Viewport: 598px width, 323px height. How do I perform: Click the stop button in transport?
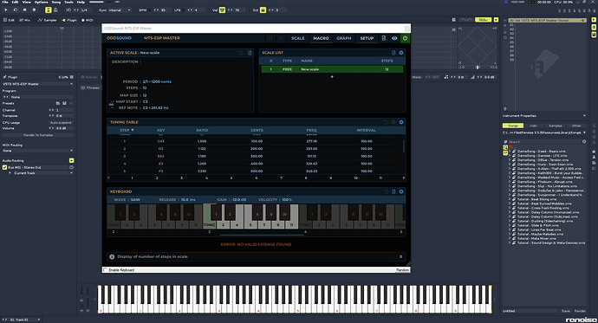point(24,10)
